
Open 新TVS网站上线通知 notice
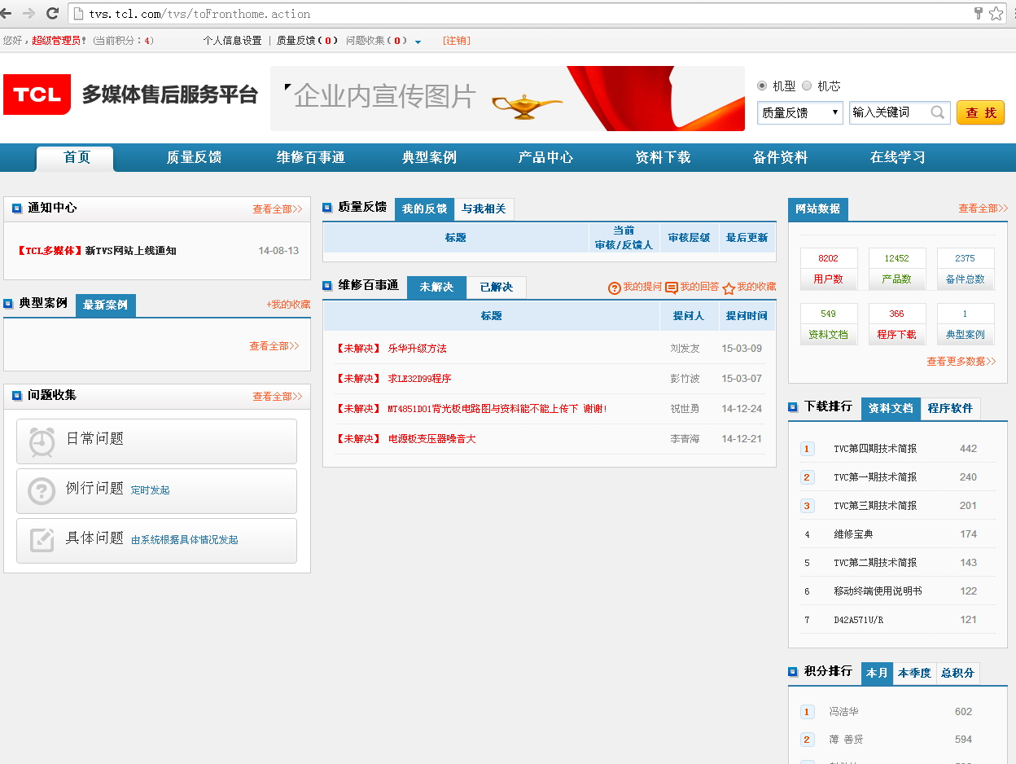131,251
